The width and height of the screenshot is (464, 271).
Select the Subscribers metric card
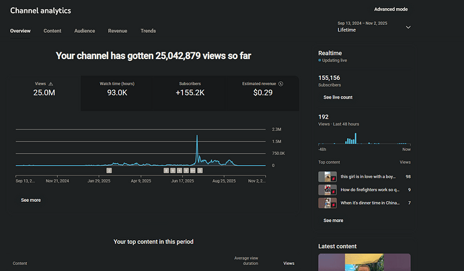(x=190, y=93)
